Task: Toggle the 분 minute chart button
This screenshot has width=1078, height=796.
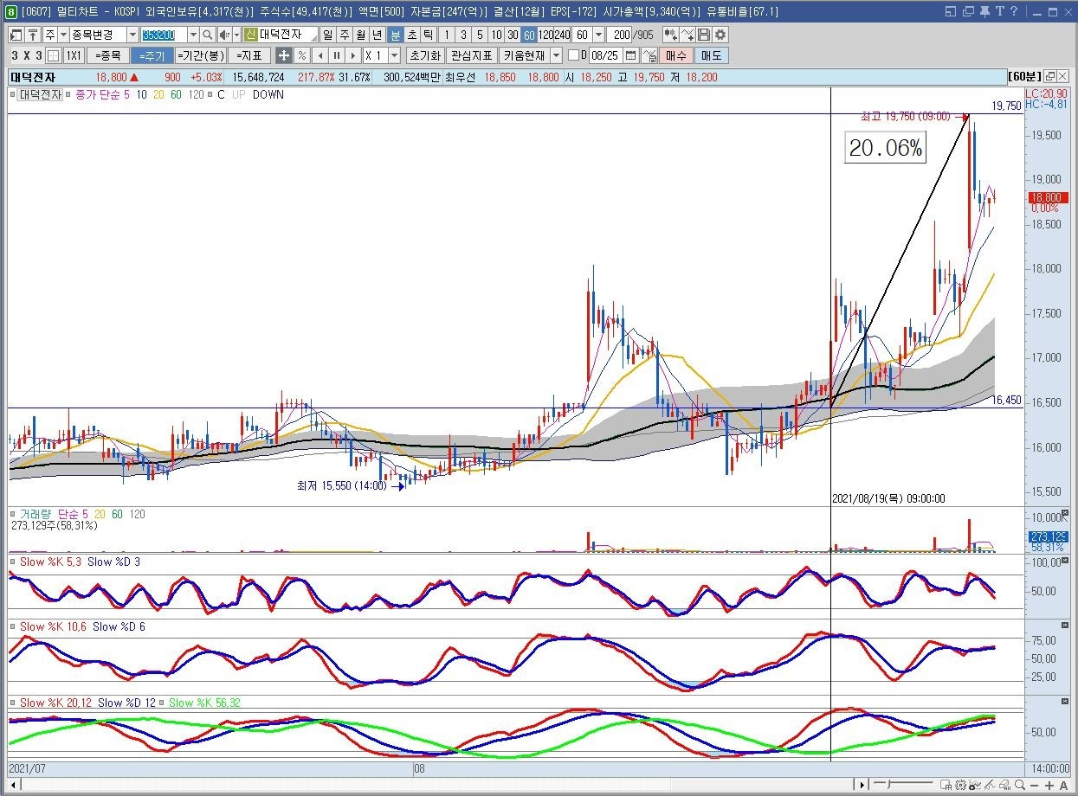Action: coord(395,35)
